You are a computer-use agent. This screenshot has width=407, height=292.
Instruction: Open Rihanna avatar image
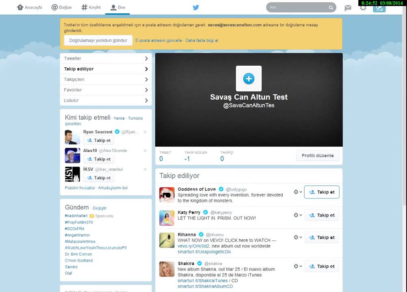(x=167, y=240)
